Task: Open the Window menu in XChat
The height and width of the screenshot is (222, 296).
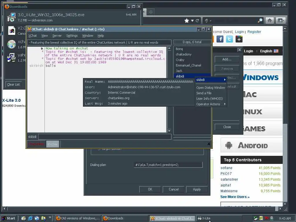Action: 88,36
